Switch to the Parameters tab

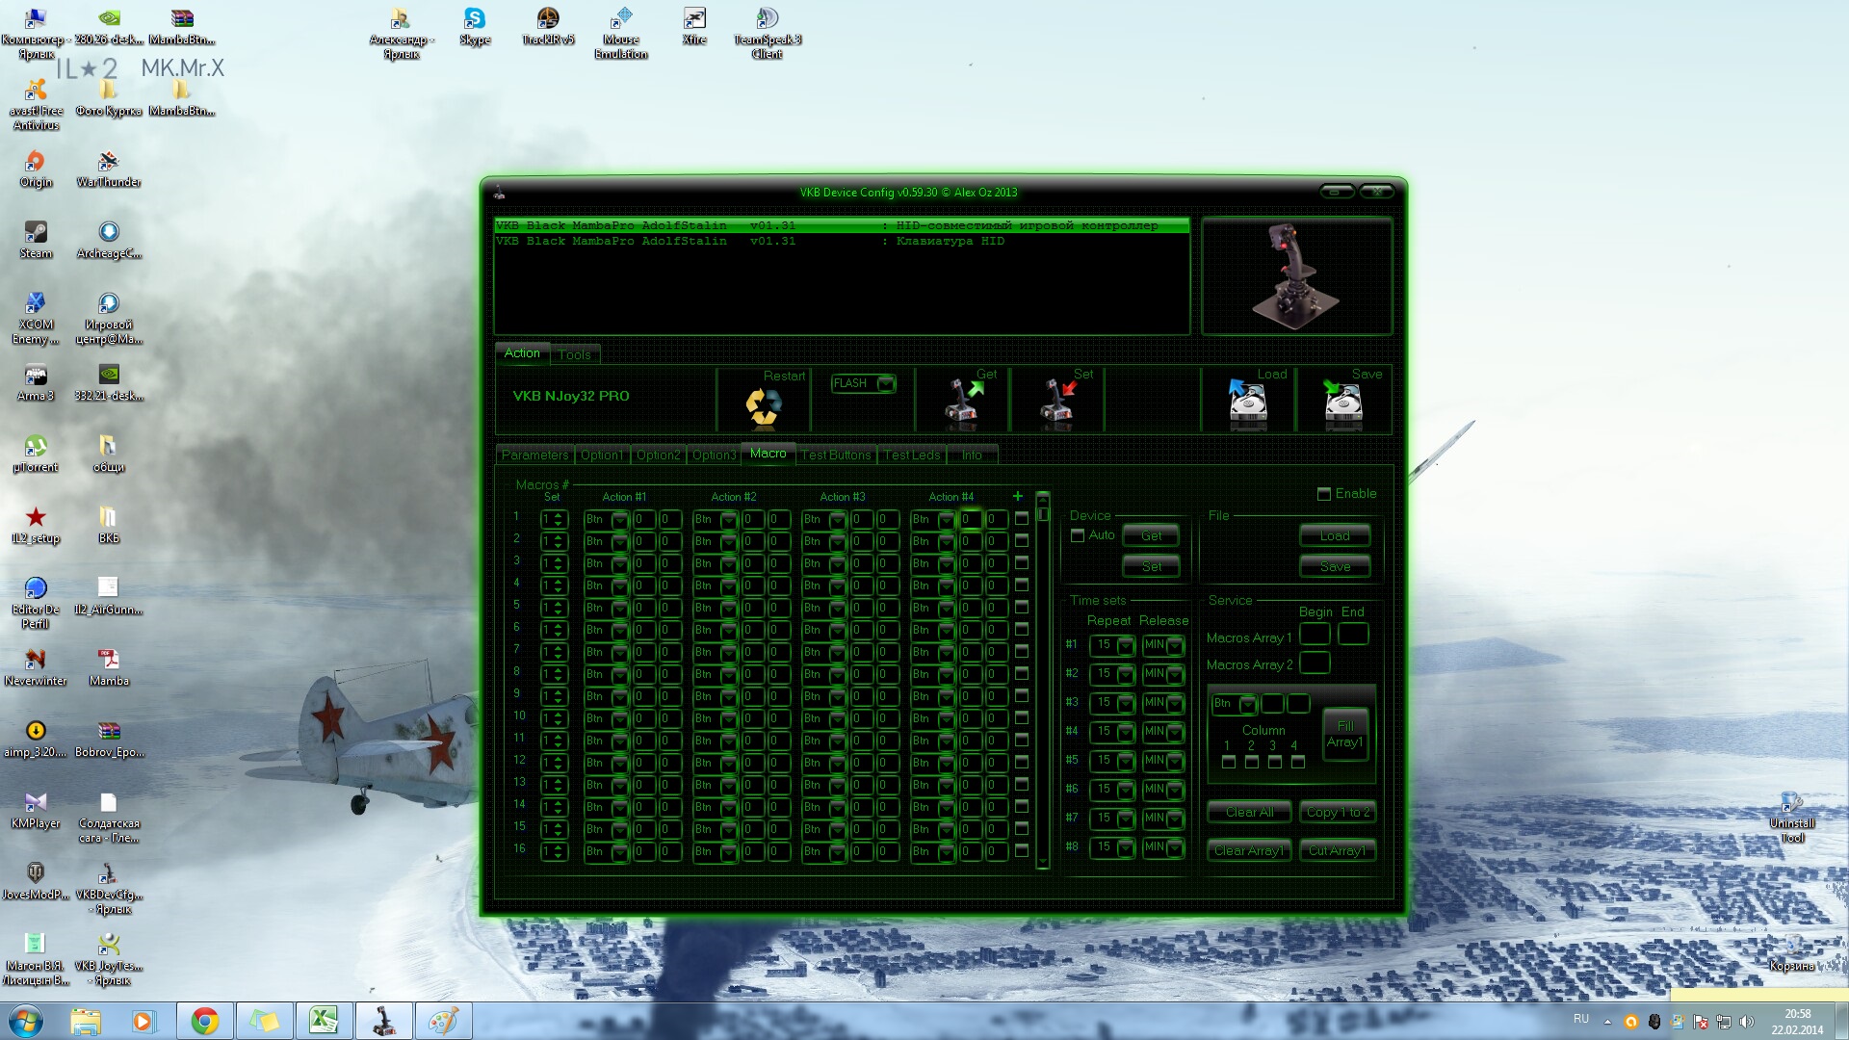(534, 455)
